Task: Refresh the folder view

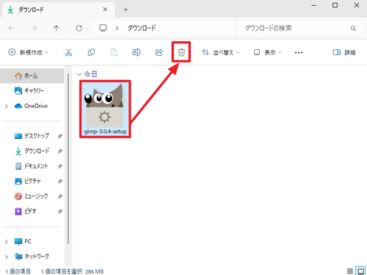Action: pos(79,28)
